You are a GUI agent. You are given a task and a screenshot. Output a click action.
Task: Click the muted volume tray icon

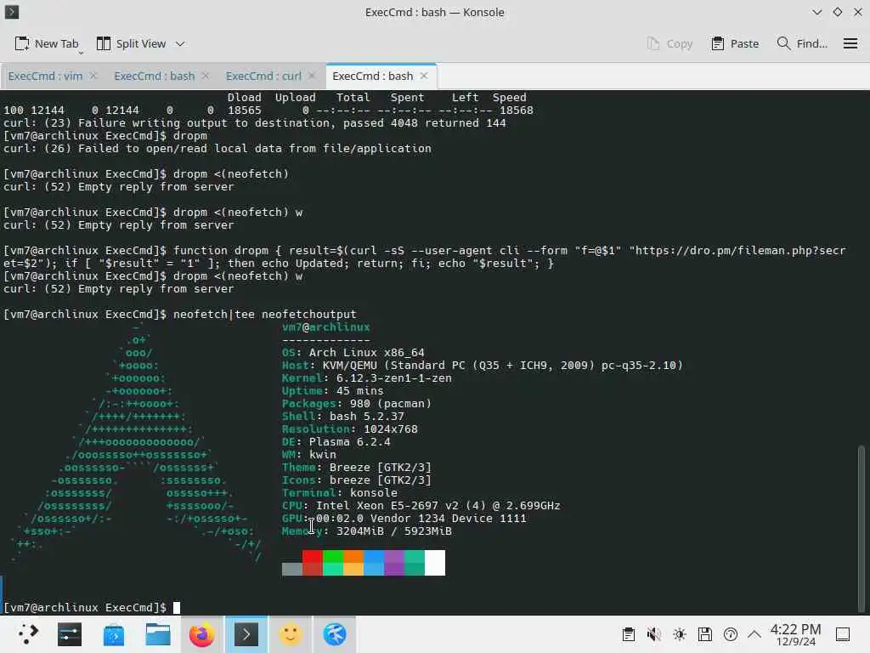point(653,634)
